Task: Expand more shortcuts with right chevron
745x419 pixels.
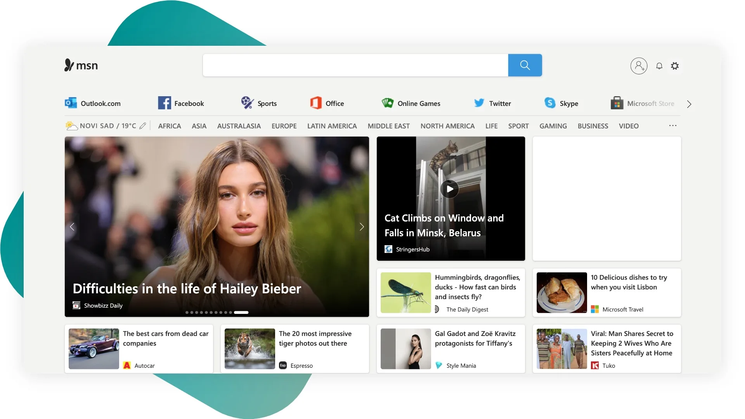Action: coord(689,104)
